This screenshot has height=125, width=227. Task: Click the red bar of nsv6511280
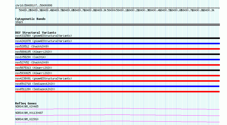(x=117, y=92)
